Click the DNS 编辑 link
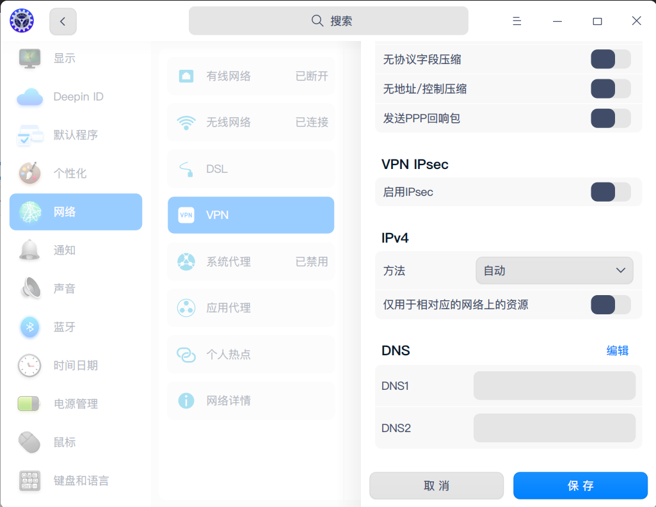 (618, 351)
